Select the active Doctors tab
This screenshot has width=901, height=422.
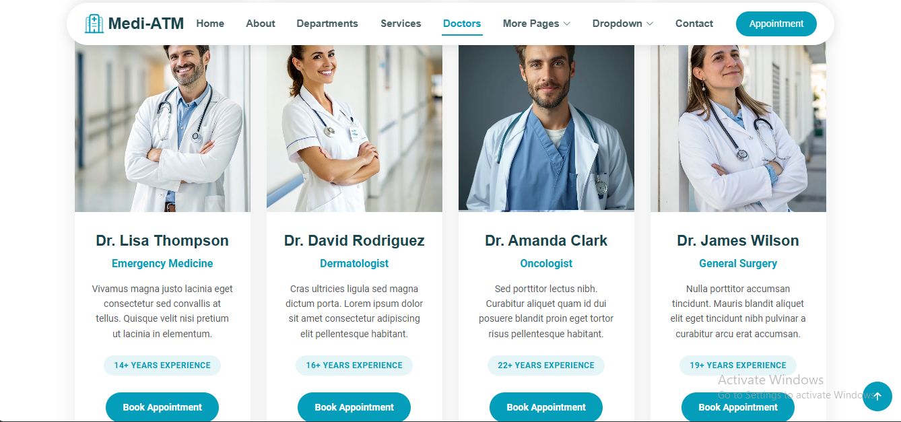(462, 24)
